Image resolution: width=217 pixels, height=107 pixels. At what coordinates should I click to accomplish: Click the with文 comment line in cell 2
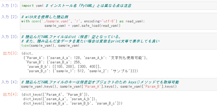tap(46, 17)
